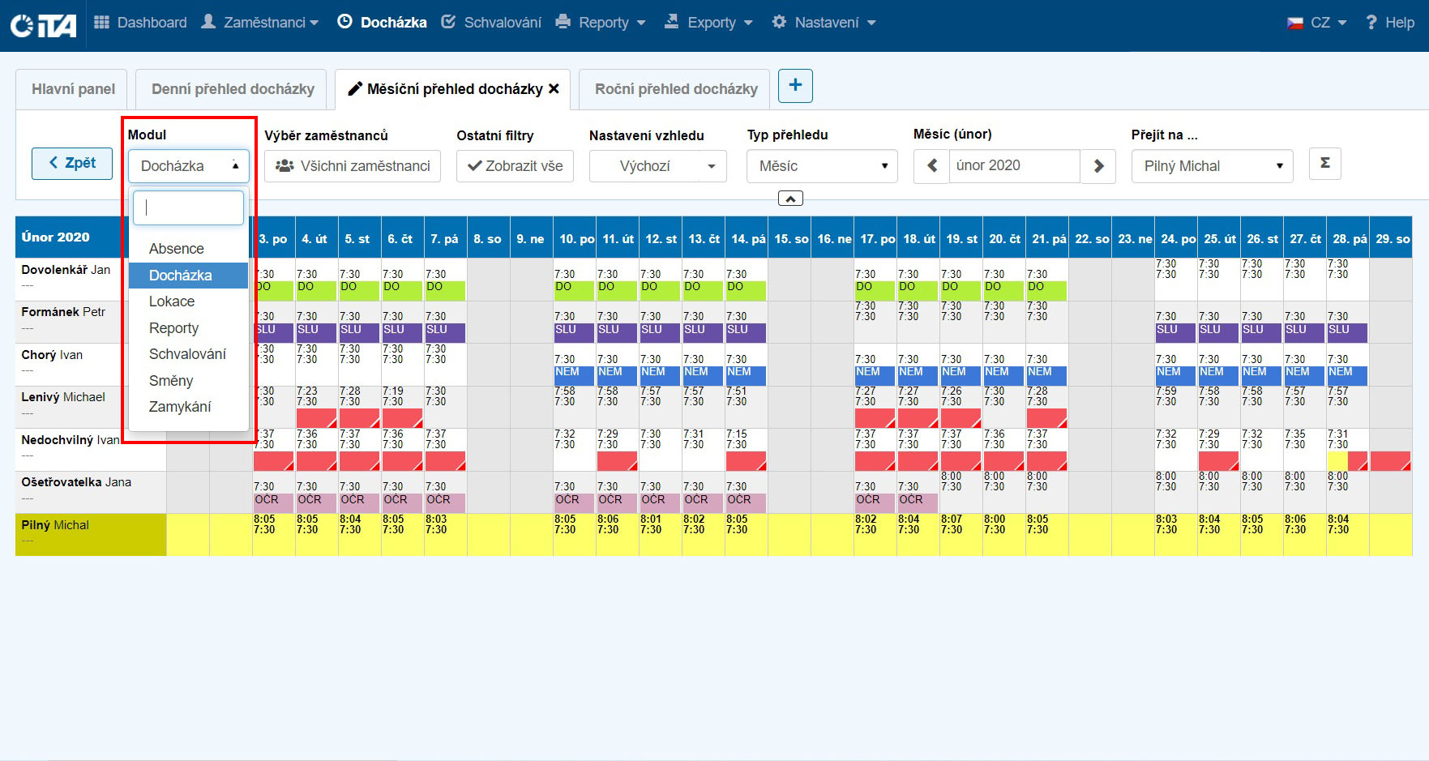The image size is (1429, 761).
Task: Open the Help question mark item
Action: point(1389,23)
